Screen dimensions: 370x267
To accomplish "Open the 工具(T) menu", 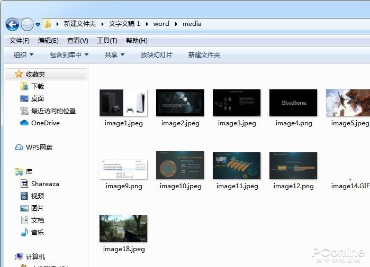I will click(107, 41).
